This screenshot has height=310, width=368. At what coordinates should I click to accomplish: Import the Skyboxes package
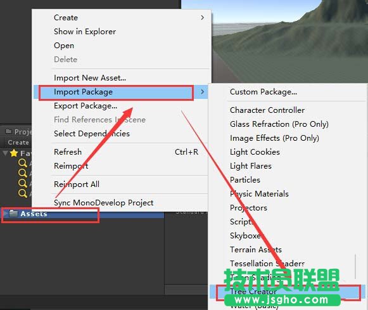[x=288, y=236]
